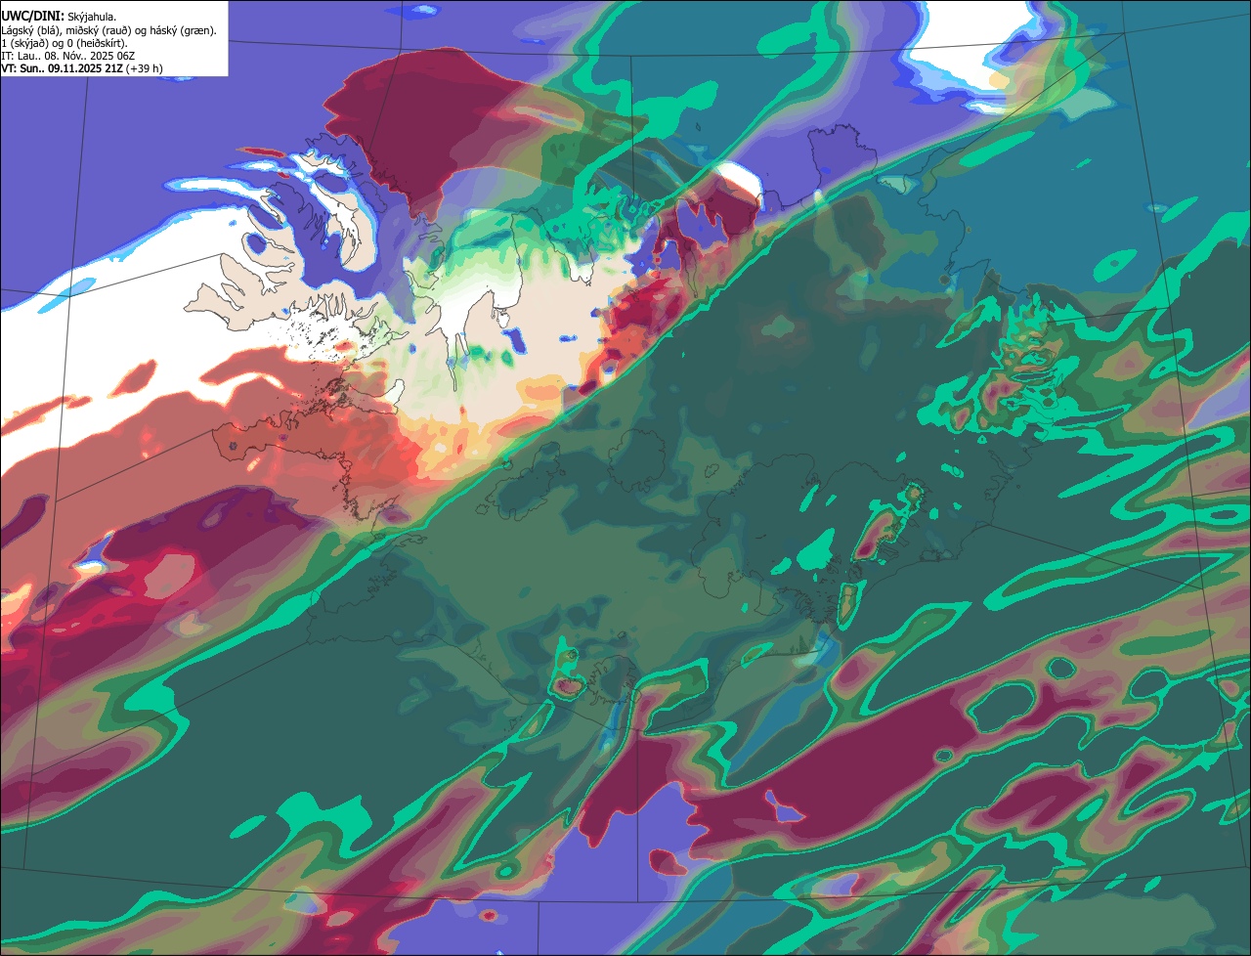Viewport: 1251px width, 956px height.
Task: Click the "1 (skýjað) og 0 (heiðskírt)." line
Action: point(65,43)
